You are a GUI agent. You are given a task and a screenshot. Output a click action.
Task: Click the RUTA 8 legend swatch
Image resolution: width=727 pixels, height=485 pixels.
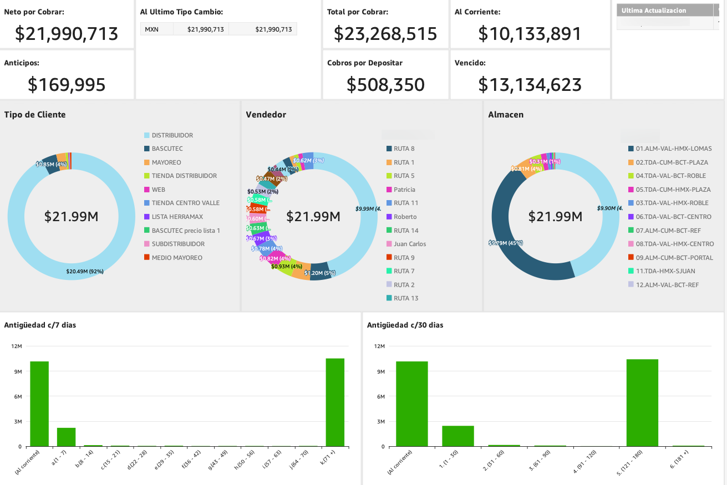(x=389, y=149)
